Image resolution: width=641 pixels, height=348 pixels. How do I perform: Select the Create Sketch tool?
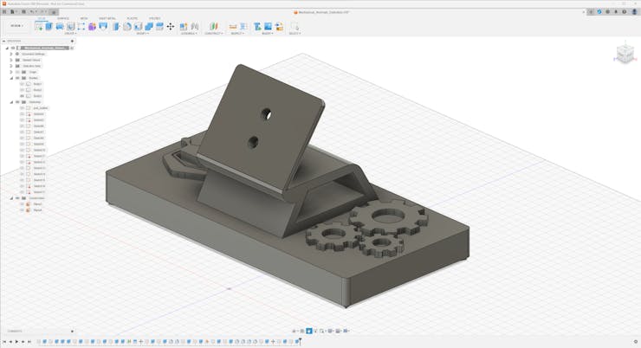pyautogui.click(x=37, y=27)
